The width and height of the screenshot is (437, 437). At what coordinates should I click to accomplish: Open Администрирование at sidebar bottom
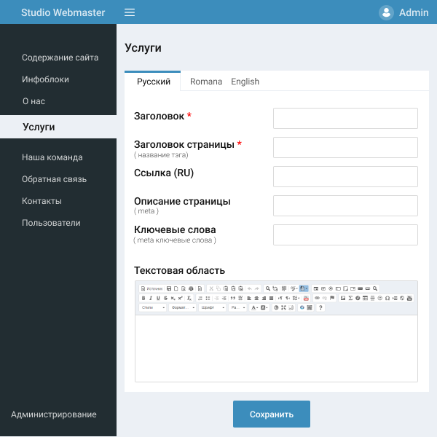coord(53,414)
